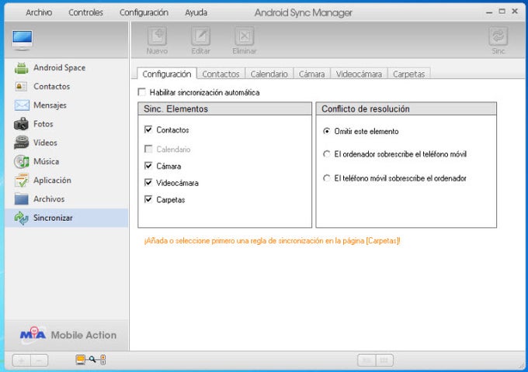Switch to the Contactos tab

[221, 74]
